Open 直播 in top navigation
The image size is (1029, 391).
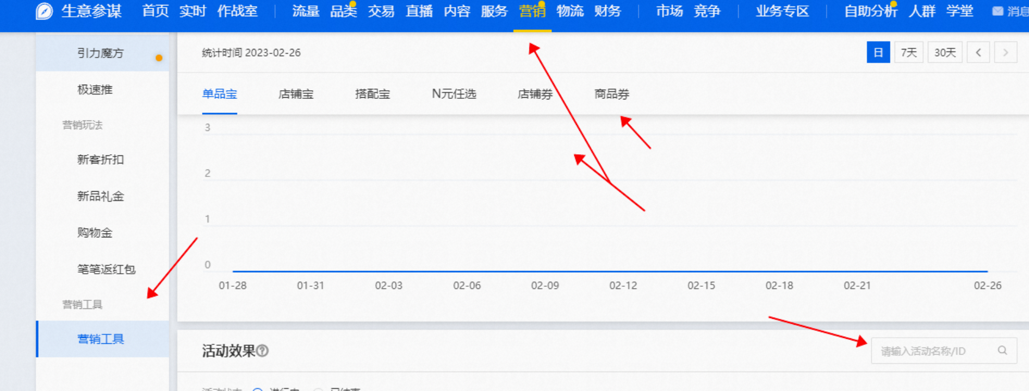click(419, 11)
